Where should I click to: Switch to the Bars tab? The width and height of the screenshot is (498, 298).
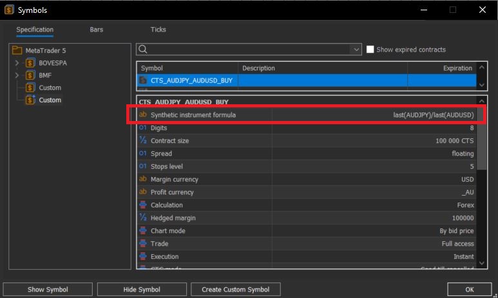tap(96, 30)
